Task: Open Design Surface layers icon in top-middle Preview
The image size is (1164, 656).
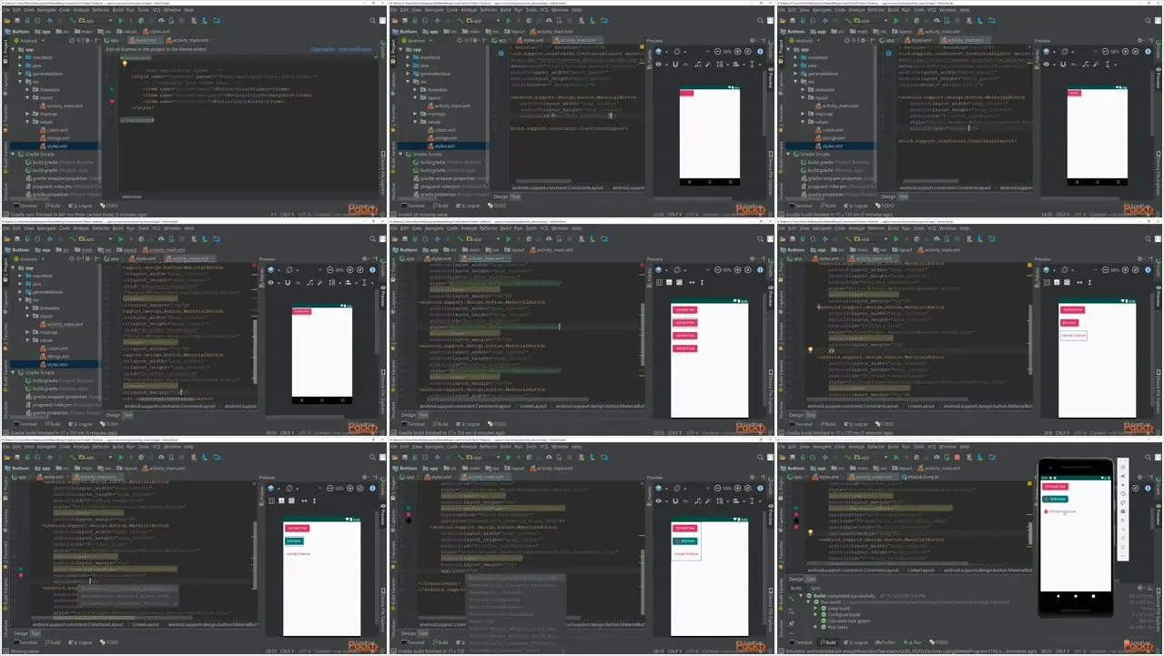Action: pos(659,52)
